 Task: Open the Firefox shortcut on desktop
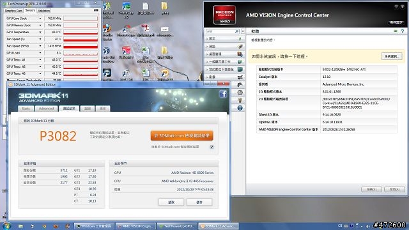pyautogui.click(x=107, y=28)
